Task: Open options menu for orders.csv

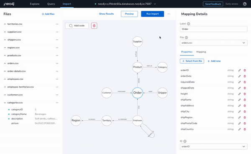Action: (57, 63)
